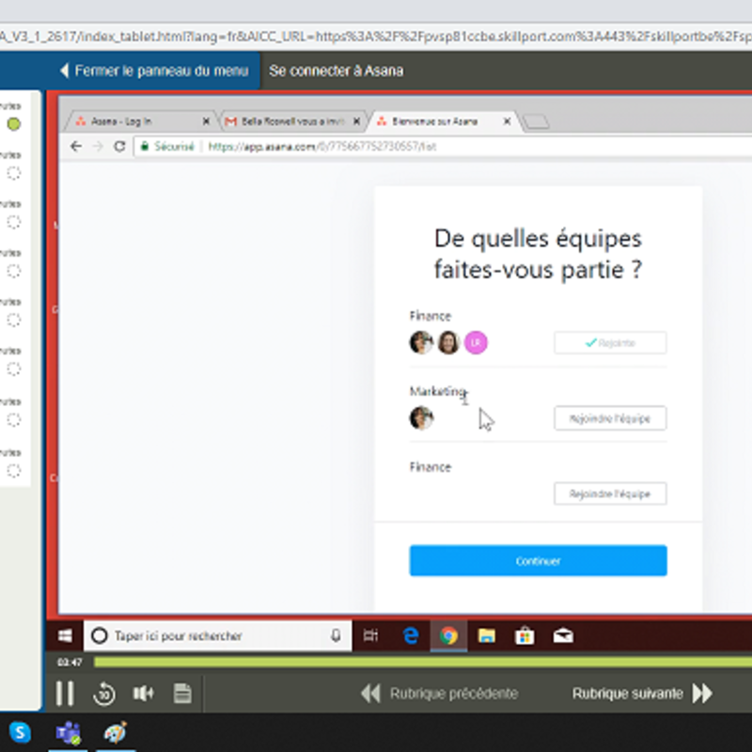
Task: Go to Rubrique suivante
Action: click(642, 693)
